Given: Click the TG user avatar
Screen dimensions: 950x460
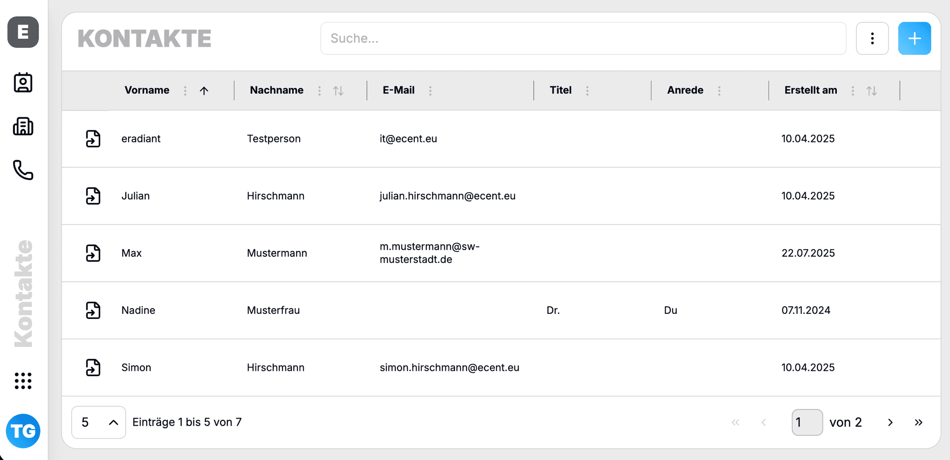Looking at the screenshot, I should coord(23,431).
